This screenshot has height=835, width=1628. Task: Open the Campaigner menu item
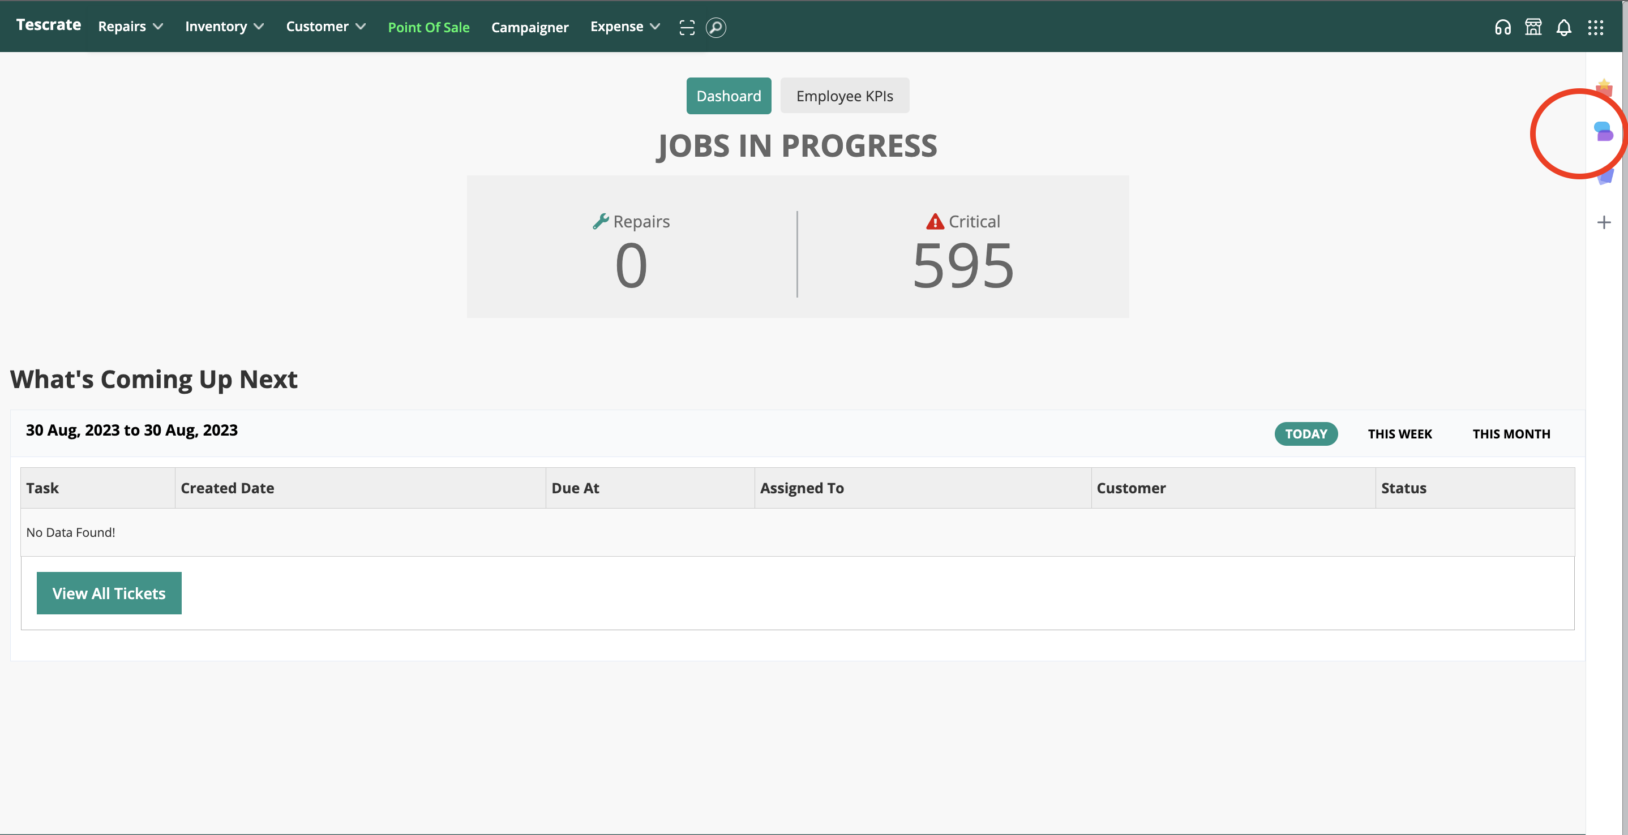[530, 27]
